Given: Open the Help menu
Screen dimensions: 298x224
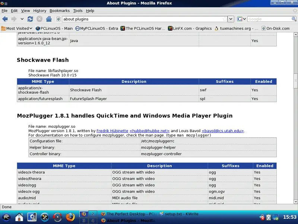Looking at the screenshot, I should click(90, 11).
